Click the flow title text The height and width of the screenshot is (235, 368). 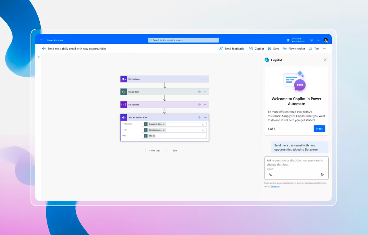[x=77, y=49]
